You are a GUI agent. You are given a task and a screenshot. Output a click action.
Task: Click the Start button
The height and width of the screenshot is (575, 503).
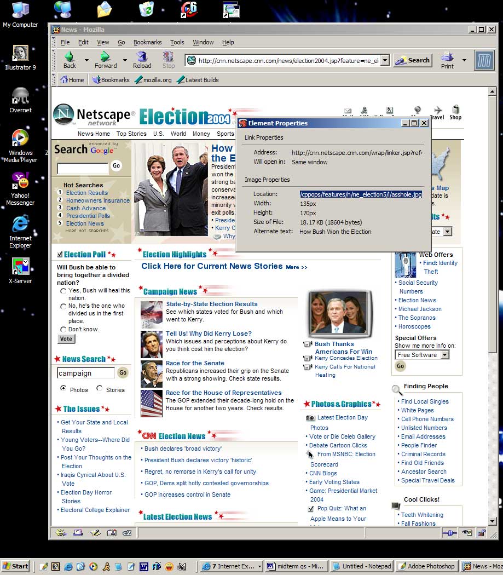pos(15,566)
